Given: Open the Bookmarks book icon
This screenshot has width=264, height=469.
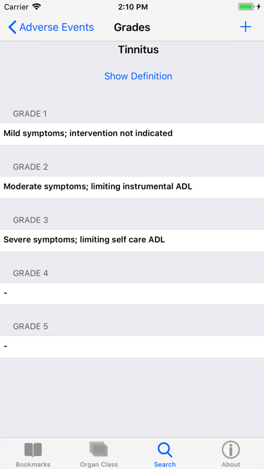Looking at the screenshot, I should [33, 450].
